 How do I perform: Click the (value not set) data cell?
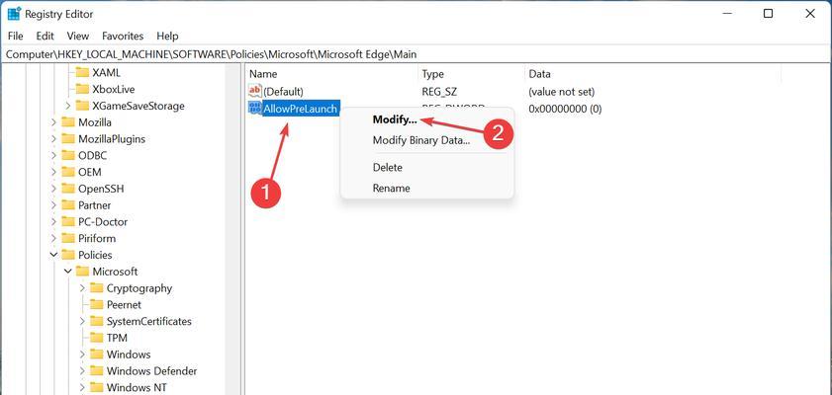[x=561, y=92]
